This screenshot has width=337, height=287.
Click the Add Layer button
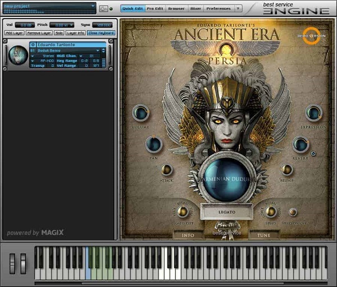13,33
